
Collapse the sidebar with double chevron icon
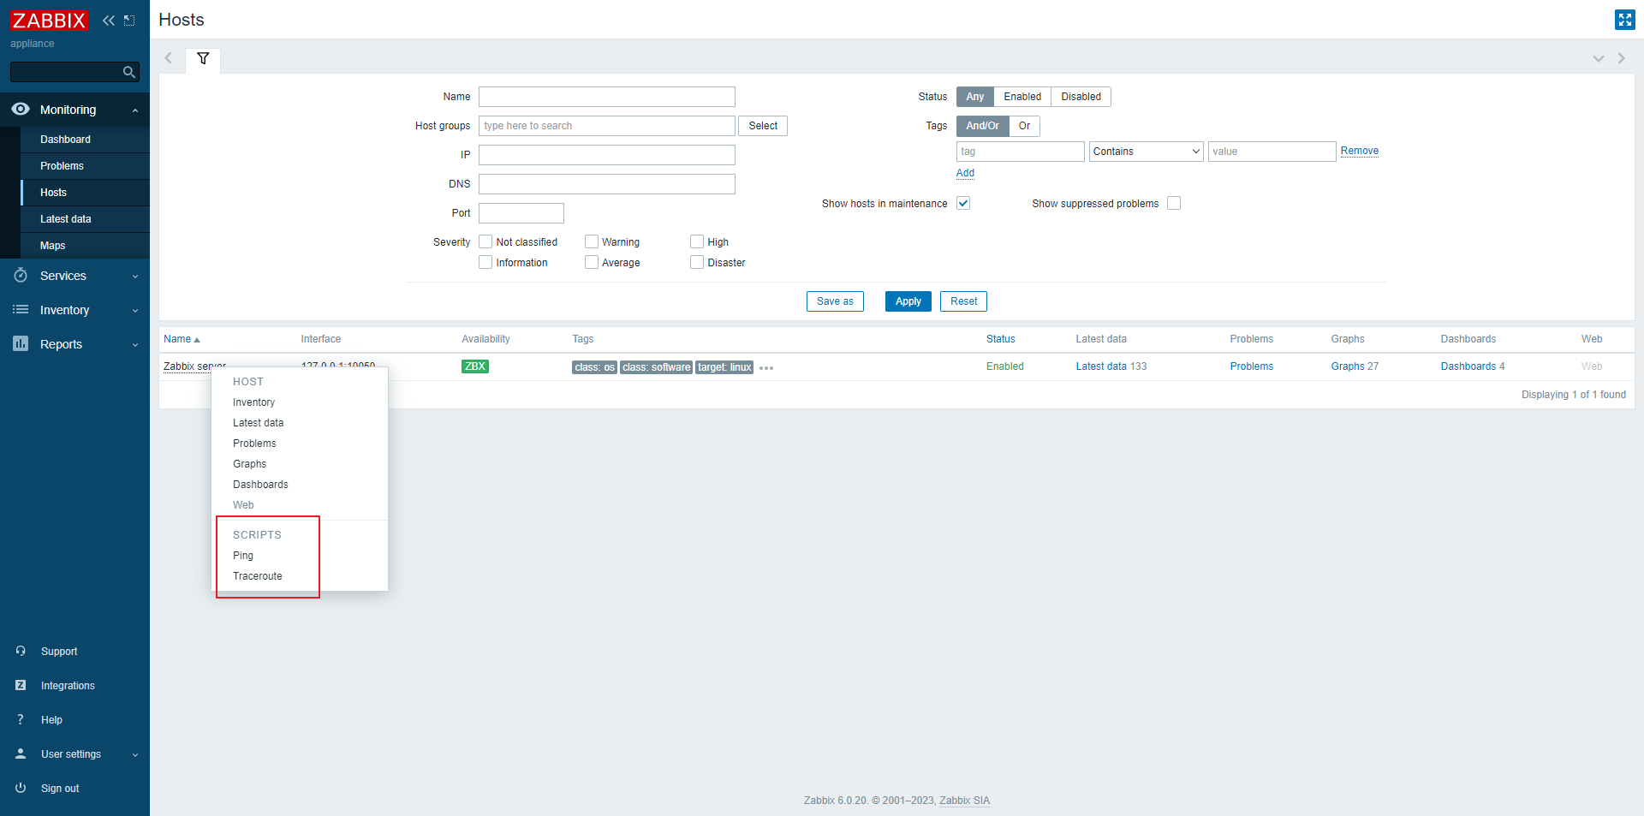[109, 21]
